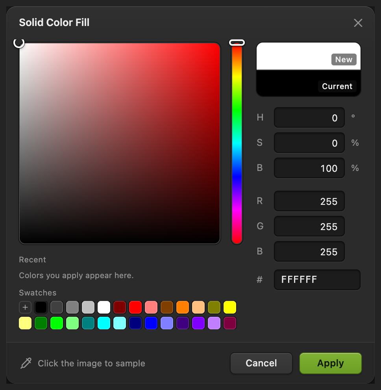Select the pure blue swatch
The width and height of the screenshot is (381, 390).
click(151, 323)
